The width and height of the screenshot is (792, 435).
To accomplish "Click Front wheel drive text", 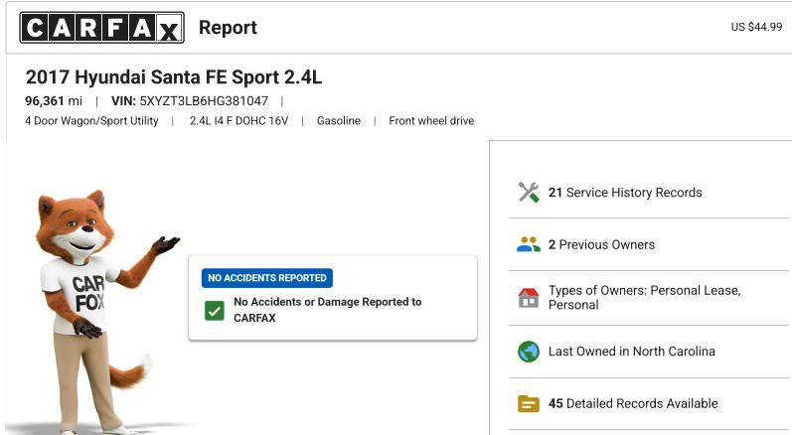I will (x=431, y=121).
